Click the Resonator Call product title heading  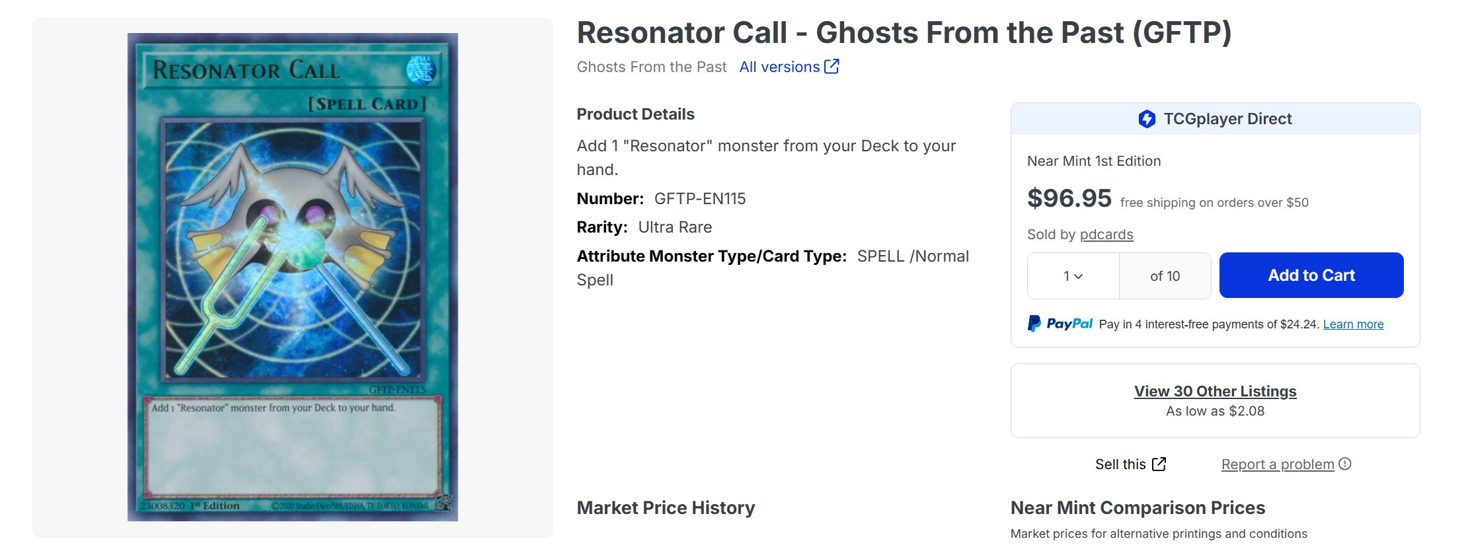point(904,33)
